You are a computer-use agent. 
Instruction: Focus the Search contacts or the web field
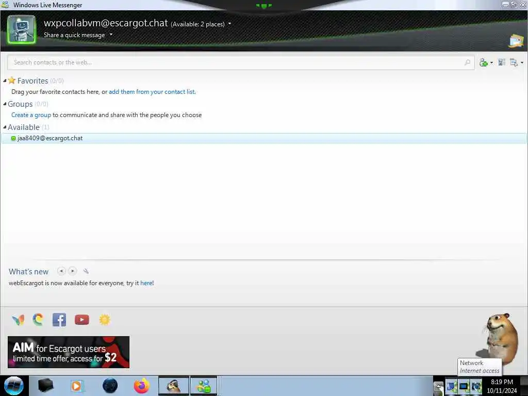tap(241, 62)
